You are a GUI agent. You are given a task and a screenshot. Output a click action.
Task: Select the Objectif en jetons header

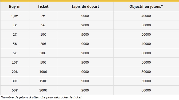(x=146, y=6)
